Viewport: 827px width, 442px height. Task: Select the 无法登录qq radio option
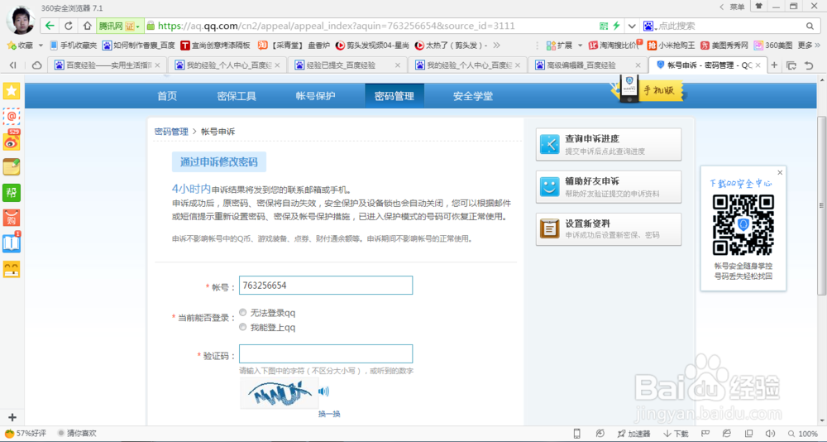[242, 312]
